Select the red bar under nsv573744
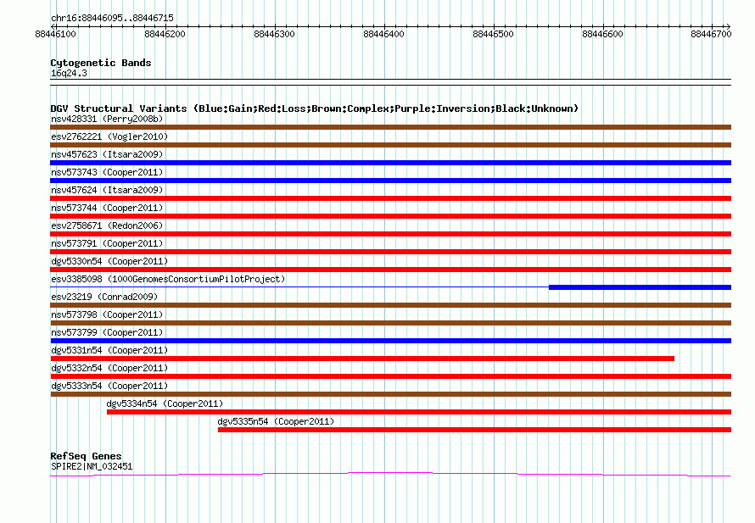755x523 pixels. (x=390, y=216)
